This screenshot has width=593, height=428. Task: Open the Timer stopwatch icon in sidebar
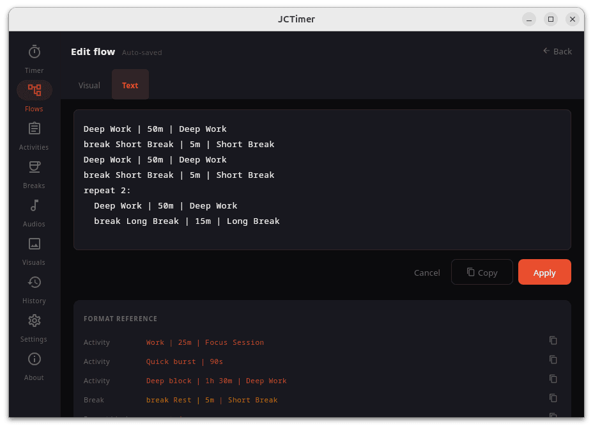pyautogui.click(x=34, y=52)
